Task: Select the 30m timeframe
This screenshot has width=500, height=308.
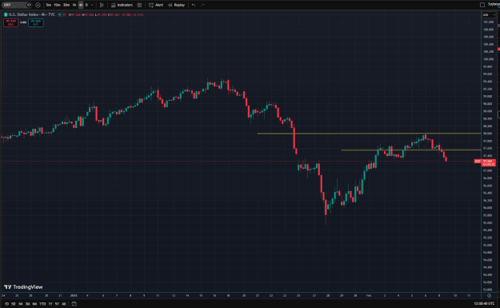Action: click(66, 5)
